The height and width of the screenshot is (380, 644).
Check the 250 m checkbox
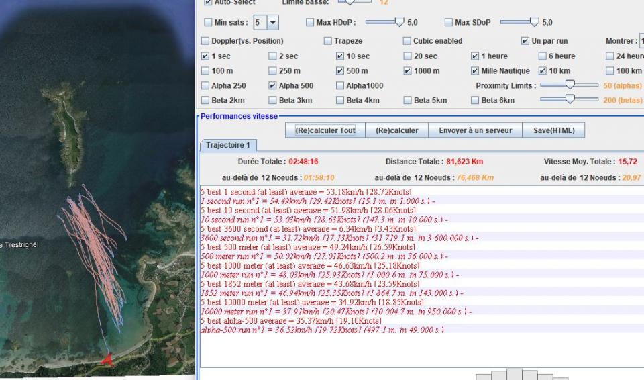pyautogui.click(x=273, y=70)
